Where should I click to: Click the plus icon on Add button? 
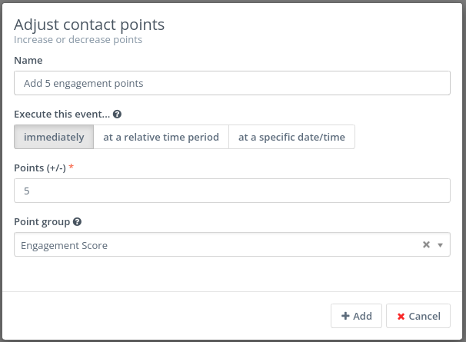(345, 316)
